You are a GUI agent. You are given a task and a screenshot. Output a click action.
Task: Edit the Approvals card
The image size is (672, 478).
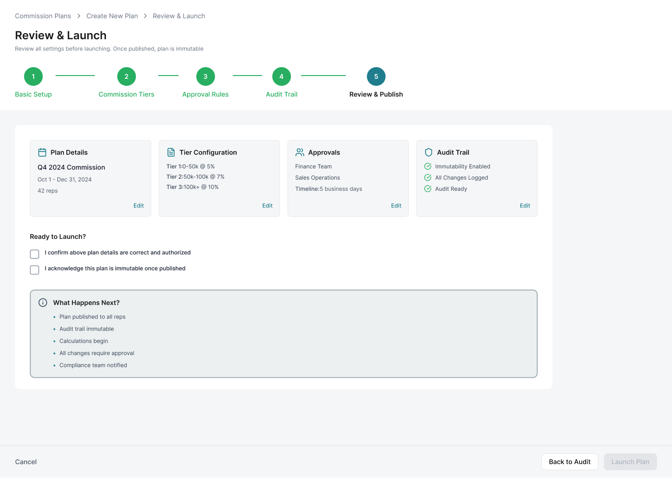(x=396, y=206)
